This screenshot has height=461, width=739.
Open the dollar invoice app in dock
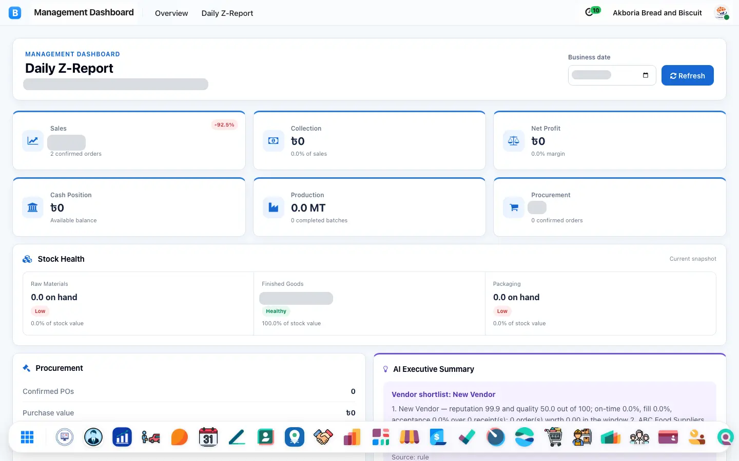438,437
